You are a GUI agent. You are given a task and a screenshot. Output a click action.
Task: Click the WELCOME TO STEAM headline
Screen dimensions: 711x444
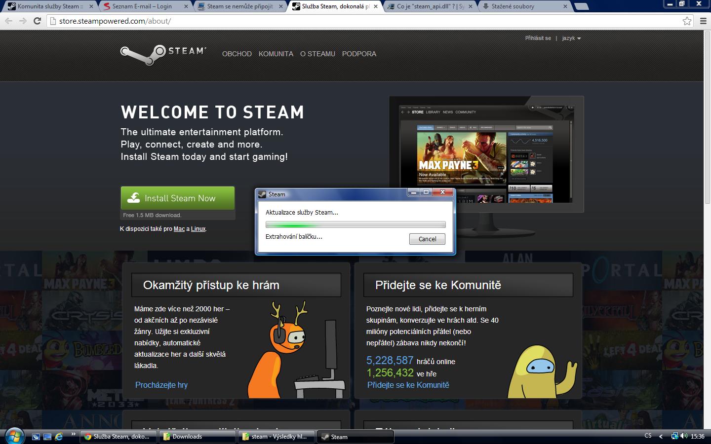pos(212,112)
